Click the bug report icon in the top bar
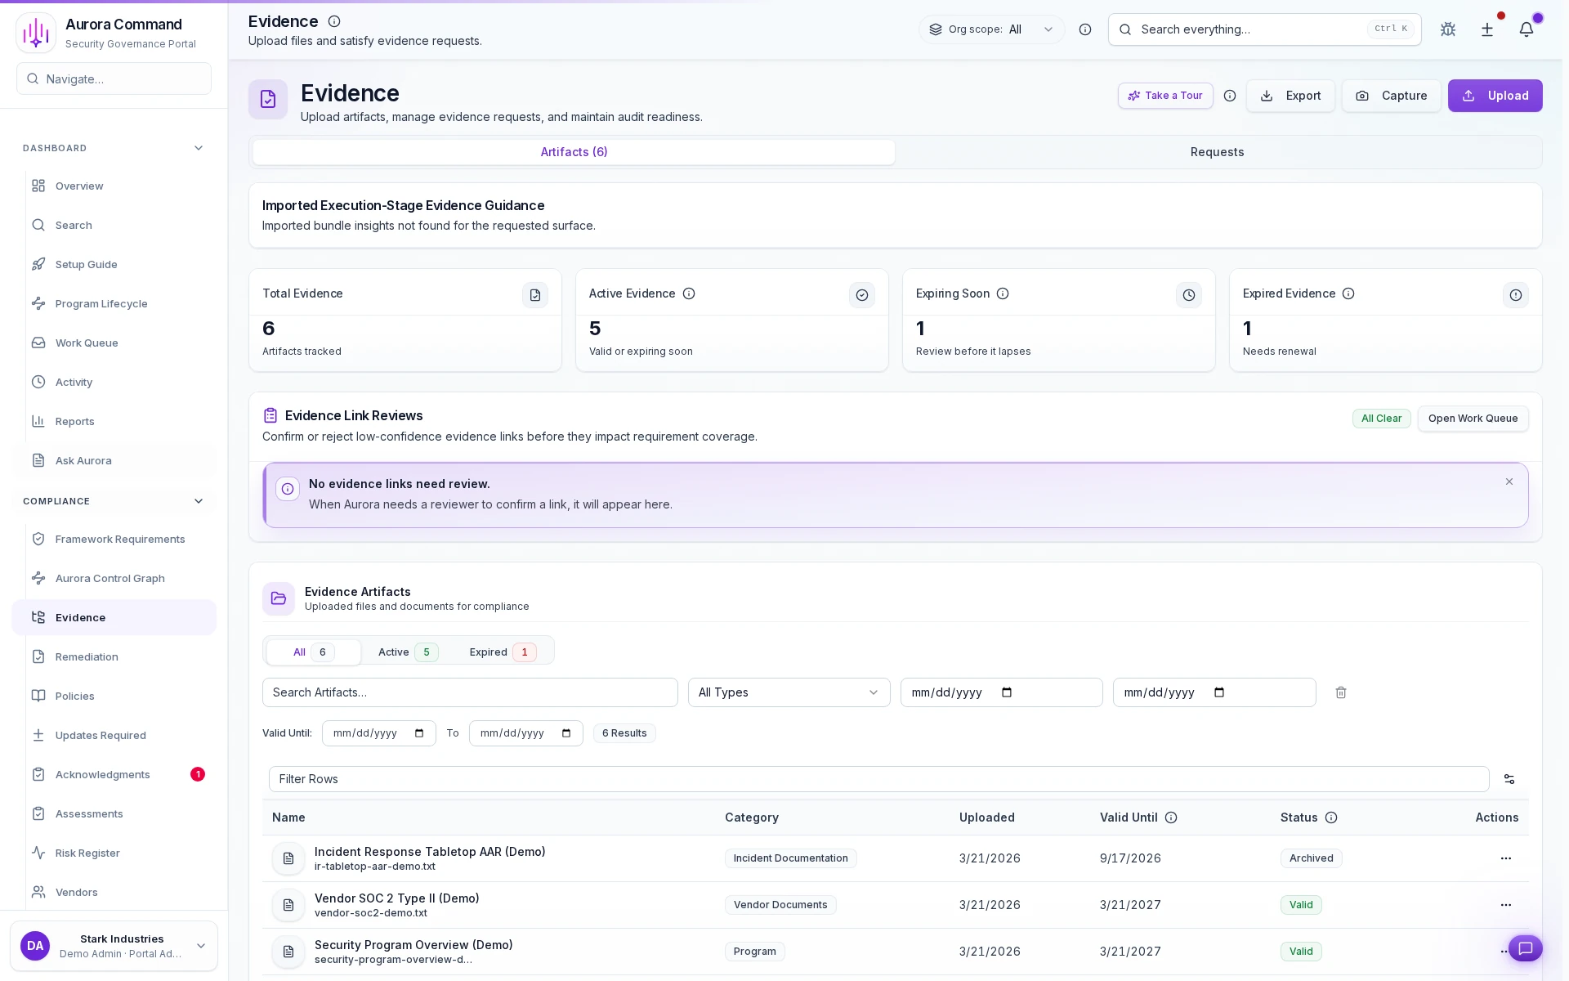1569x981 pixels. (x=1448, y=29)
